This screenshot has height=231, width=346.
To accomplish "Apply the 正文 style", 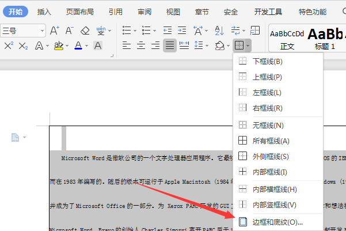I will coord(287,39).
